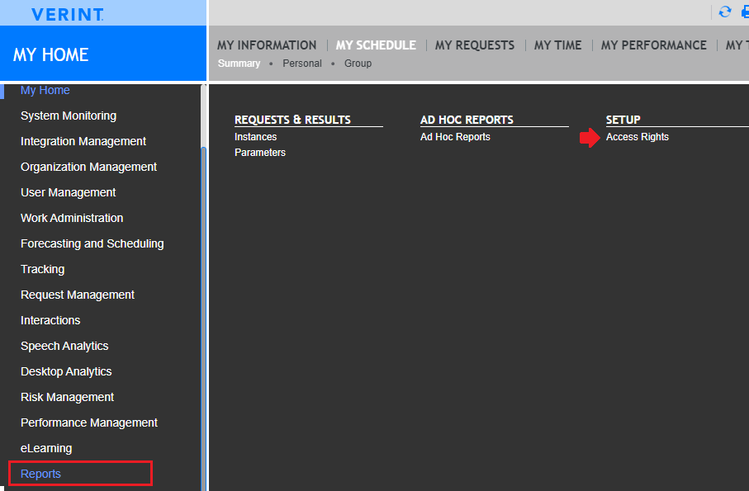Open Organization Management menu item
The width and height of the screenshot is (749, 491).
[88, 167]
